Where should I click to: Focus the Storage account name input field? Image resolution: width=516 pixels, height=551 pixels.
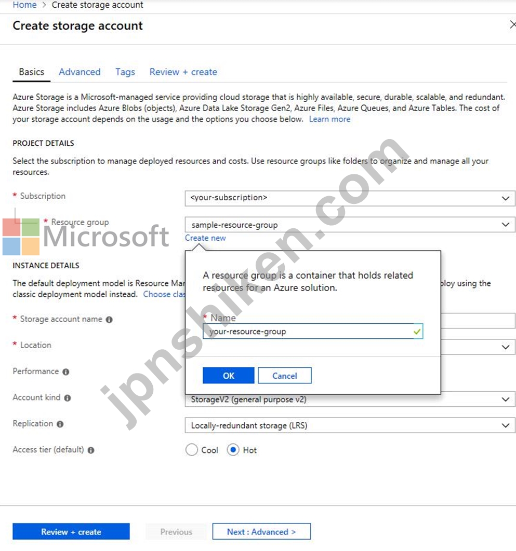click(478, 321)
